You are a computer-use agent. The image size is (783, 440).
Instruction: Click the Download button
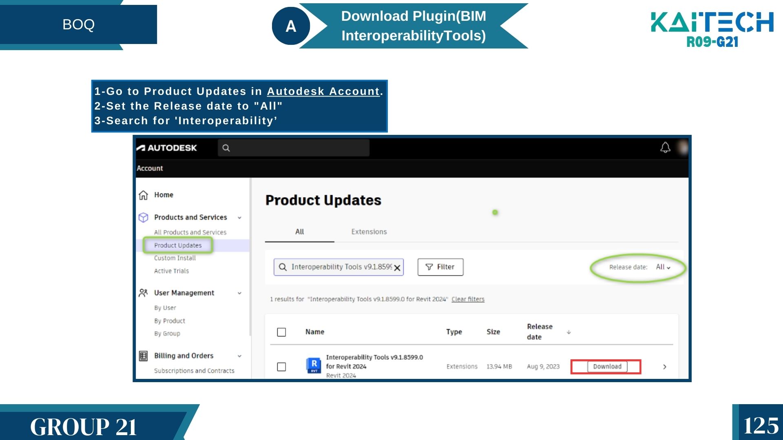pos(607,367)
